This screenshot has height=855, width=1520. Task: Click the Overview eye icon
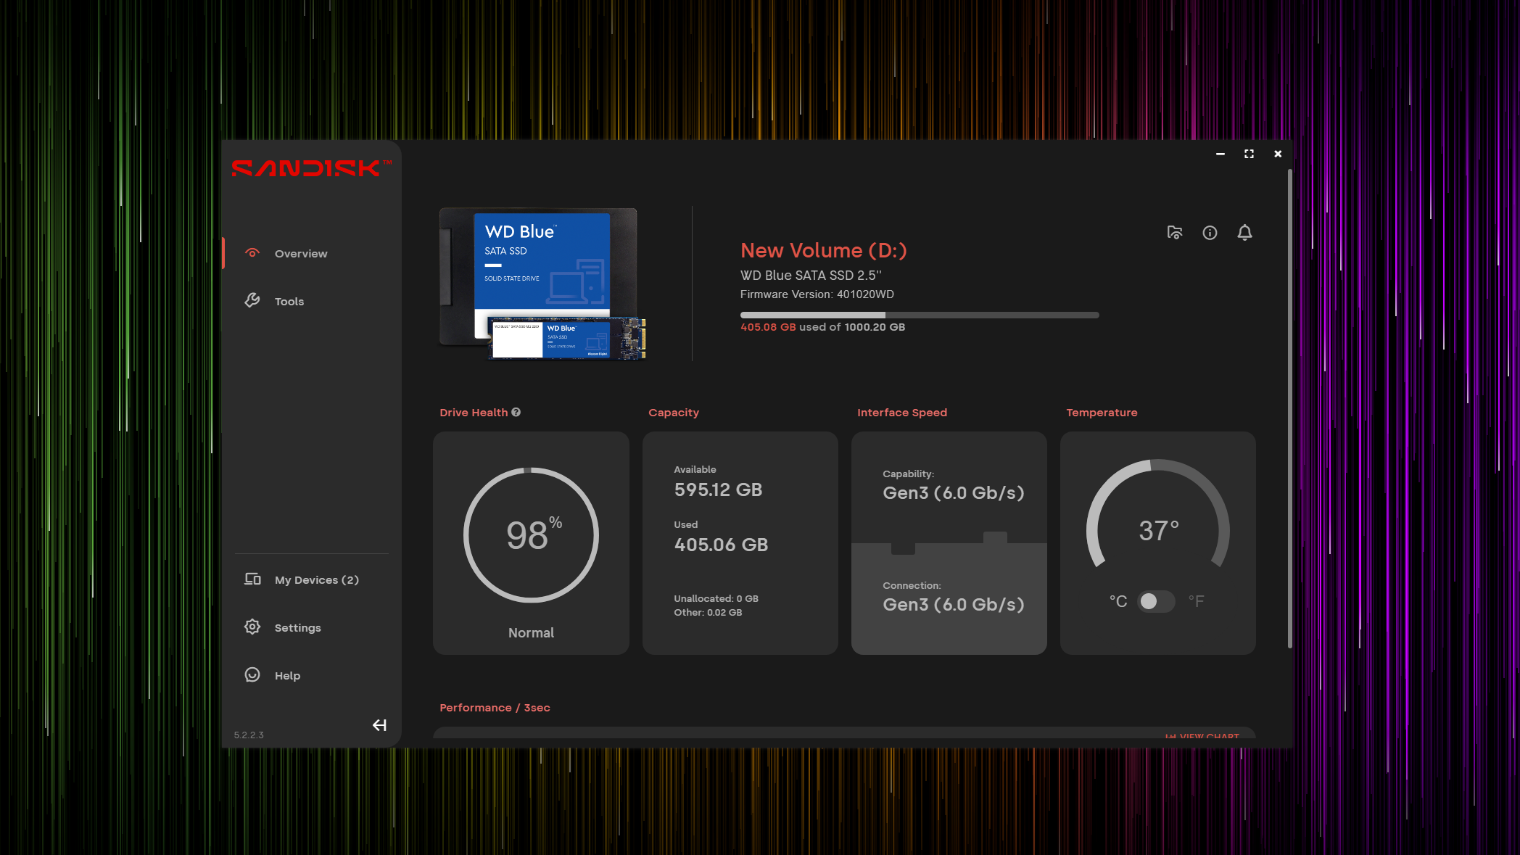(252, 253)
